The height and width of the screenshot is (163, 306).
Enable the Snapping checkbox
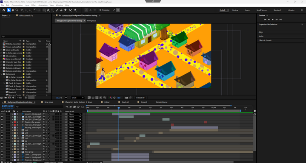pos(100,10)
